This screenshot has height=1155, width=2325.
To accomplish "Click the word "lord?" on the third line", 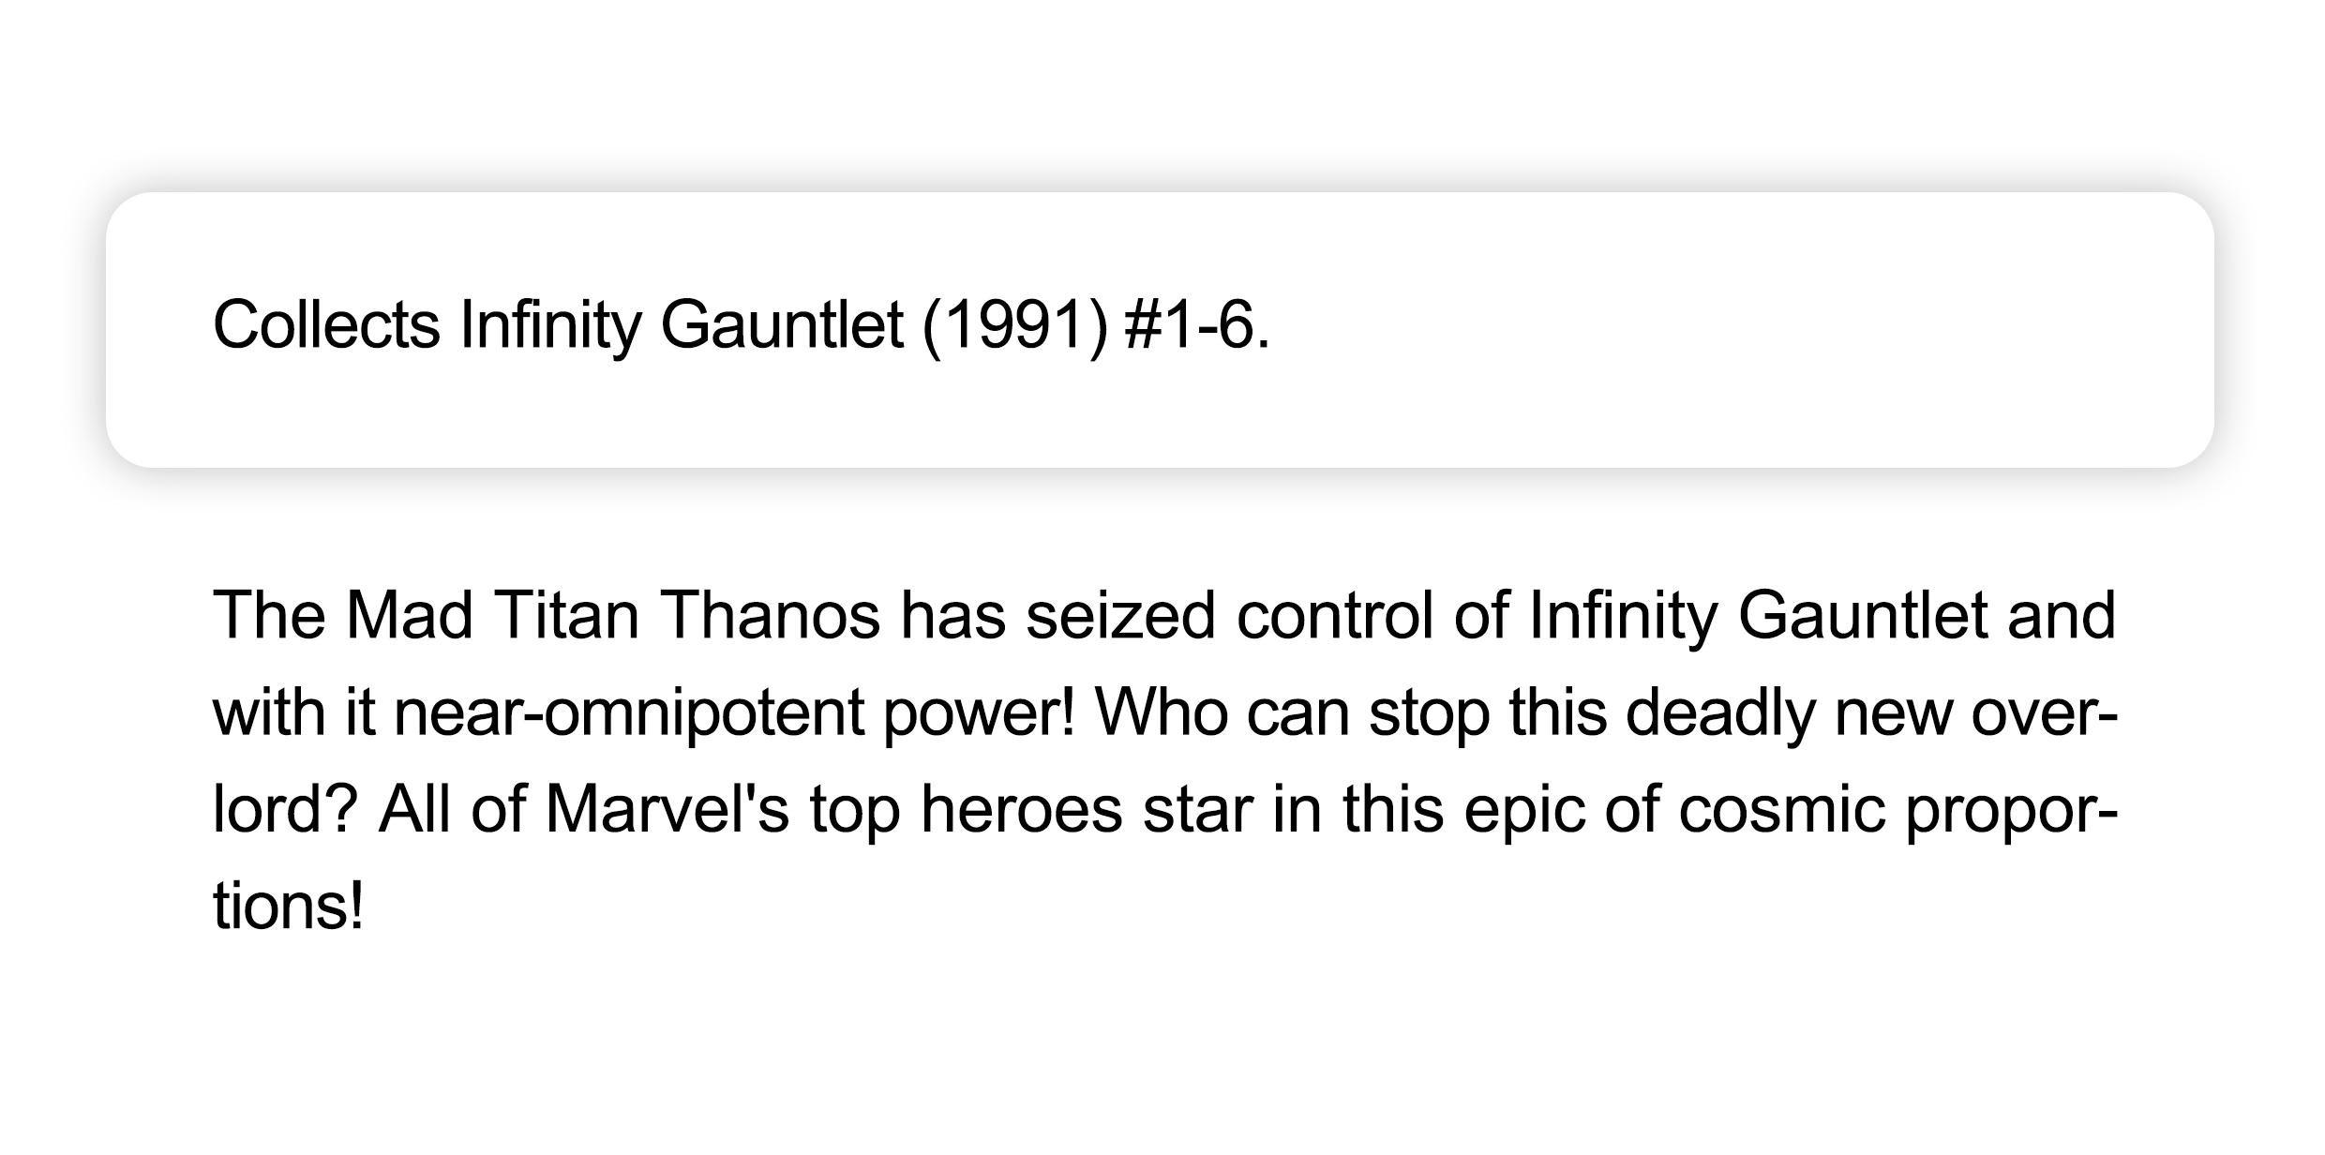I will [285, 811].
